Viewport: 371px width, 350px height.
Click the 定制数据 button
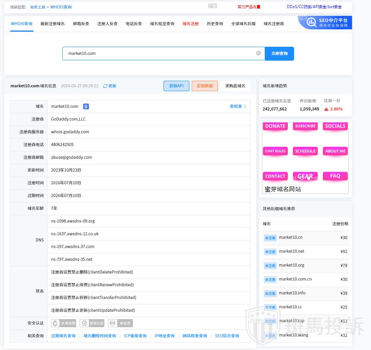coord(204,86)
